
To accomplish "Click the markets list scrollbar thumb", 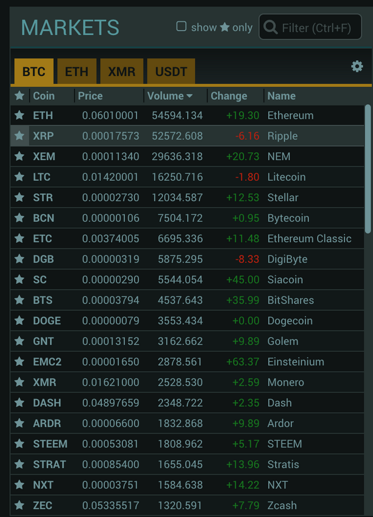I will [x=368, y=169].
